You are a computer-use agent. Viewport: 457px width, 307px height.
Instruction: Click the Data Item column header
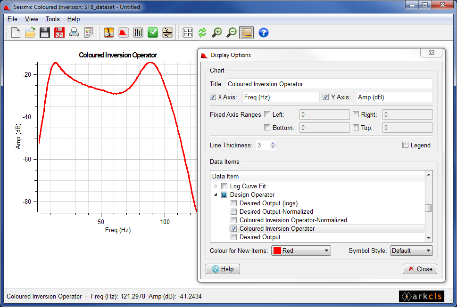pos(317,177)
